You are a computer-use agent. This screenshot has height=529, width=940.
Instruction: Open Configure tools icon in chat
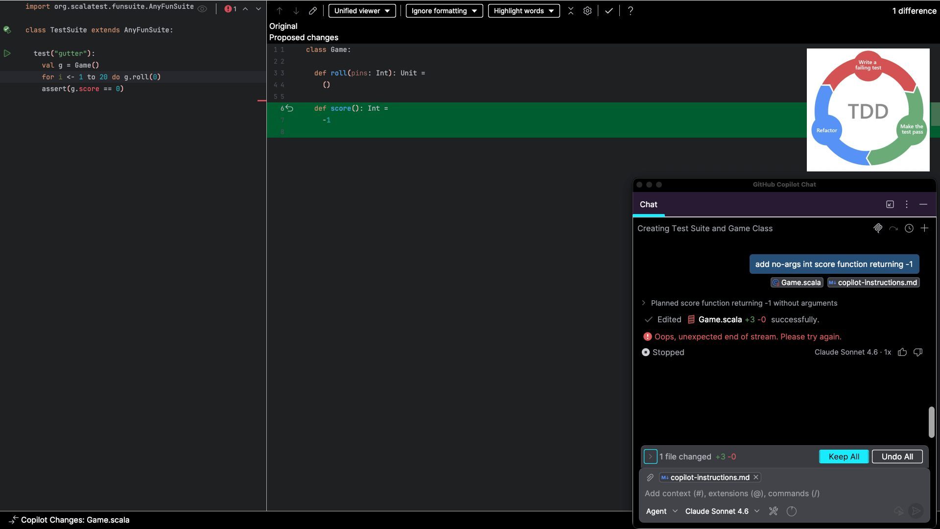click(773, 511)
